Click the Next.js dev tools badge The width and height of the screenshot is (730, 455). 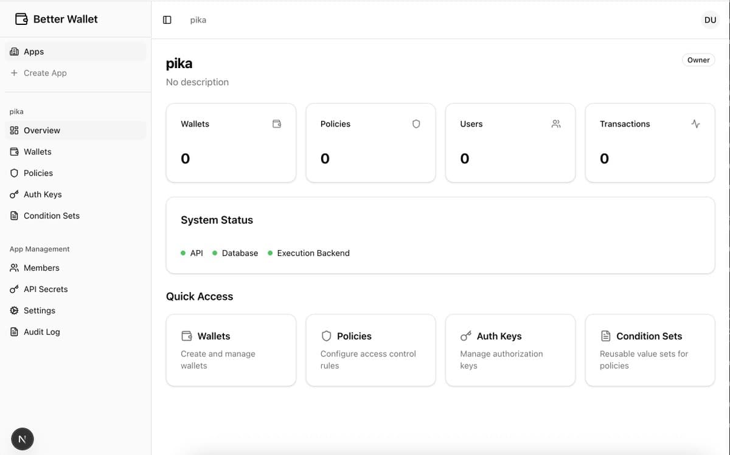[23, 439]
